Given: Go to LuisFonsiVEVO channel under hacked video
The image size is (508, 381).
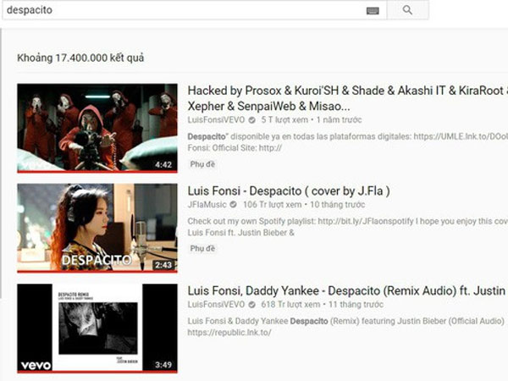Looking at the screenshot, I should pyautogui.click(x=216, y=120).
